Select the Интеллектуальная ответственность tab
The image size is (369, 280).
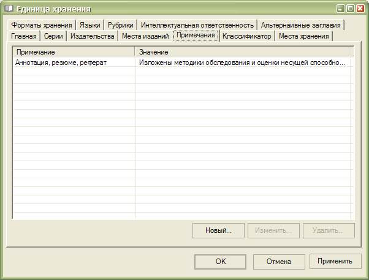point(197,25)
